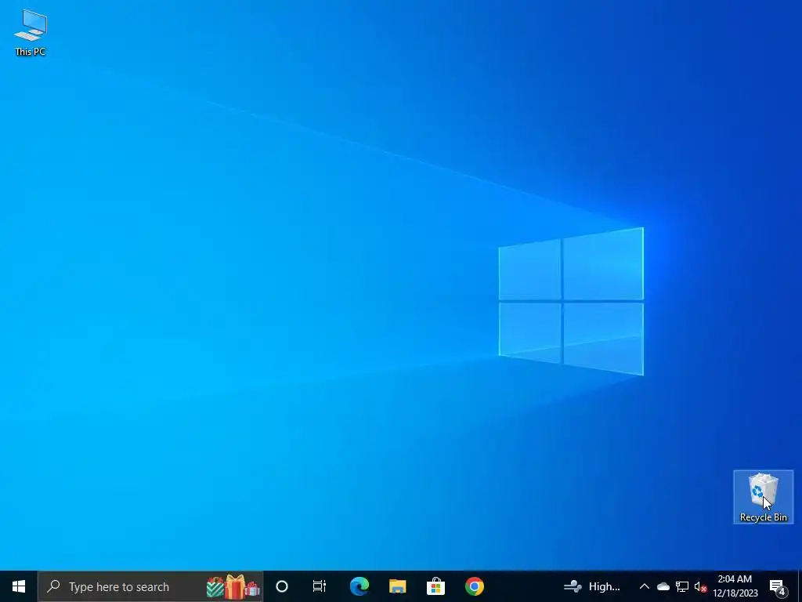Launch Microsoft Edge from the taskbar
Image resolution: width=802 pixels, height=602 pixels.
[x=359, y=586]
